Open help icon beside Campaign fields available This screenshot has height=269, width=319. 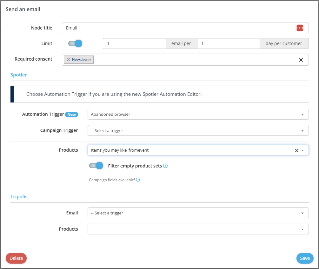coord(138,180)
